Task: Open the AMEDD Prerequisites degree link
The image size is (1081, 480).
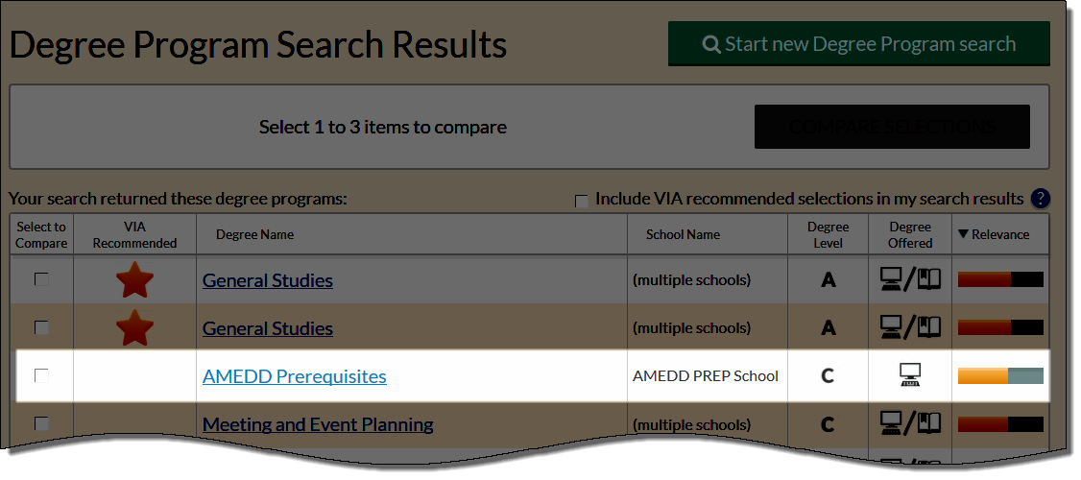Action: (x=295, y=376)
